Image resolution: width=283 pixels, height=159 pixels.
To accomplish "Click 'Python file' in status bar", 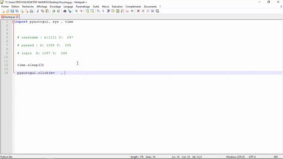I will tap(6, 157).
